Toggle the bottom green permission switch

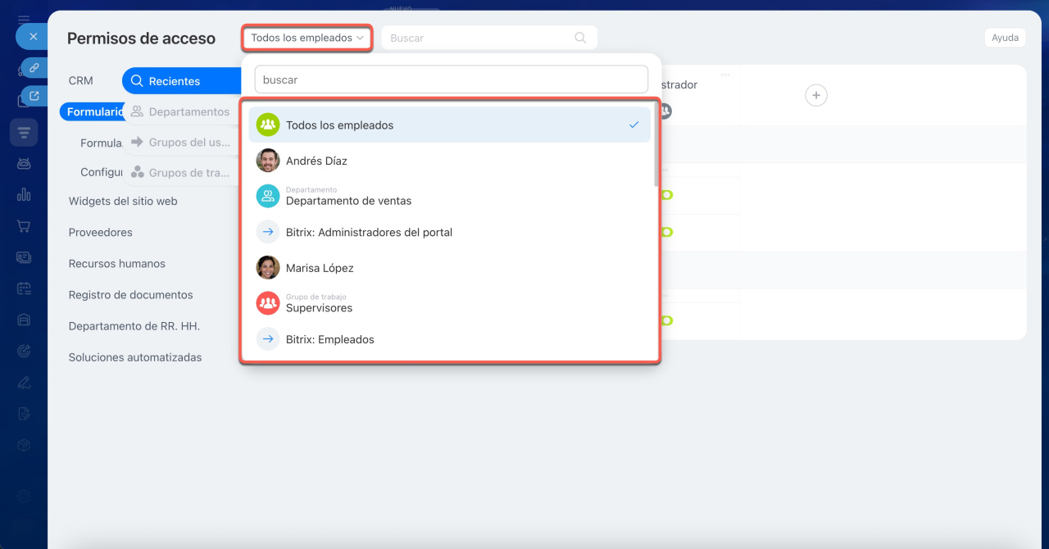(666, 320)
